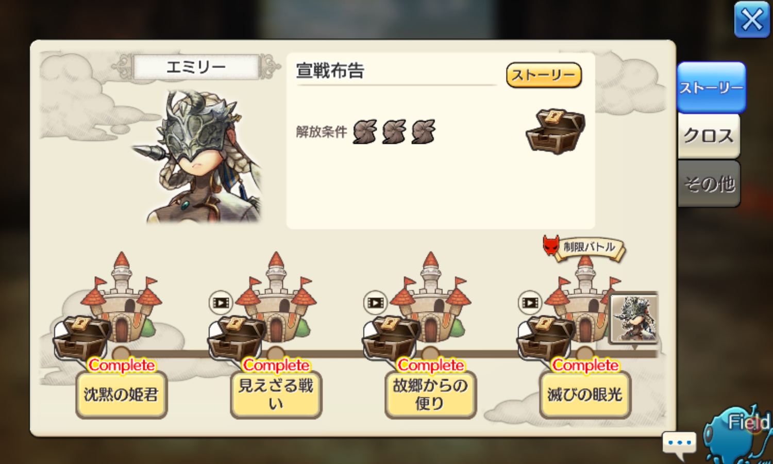Switch to the その他 side tab

point(709,184)
